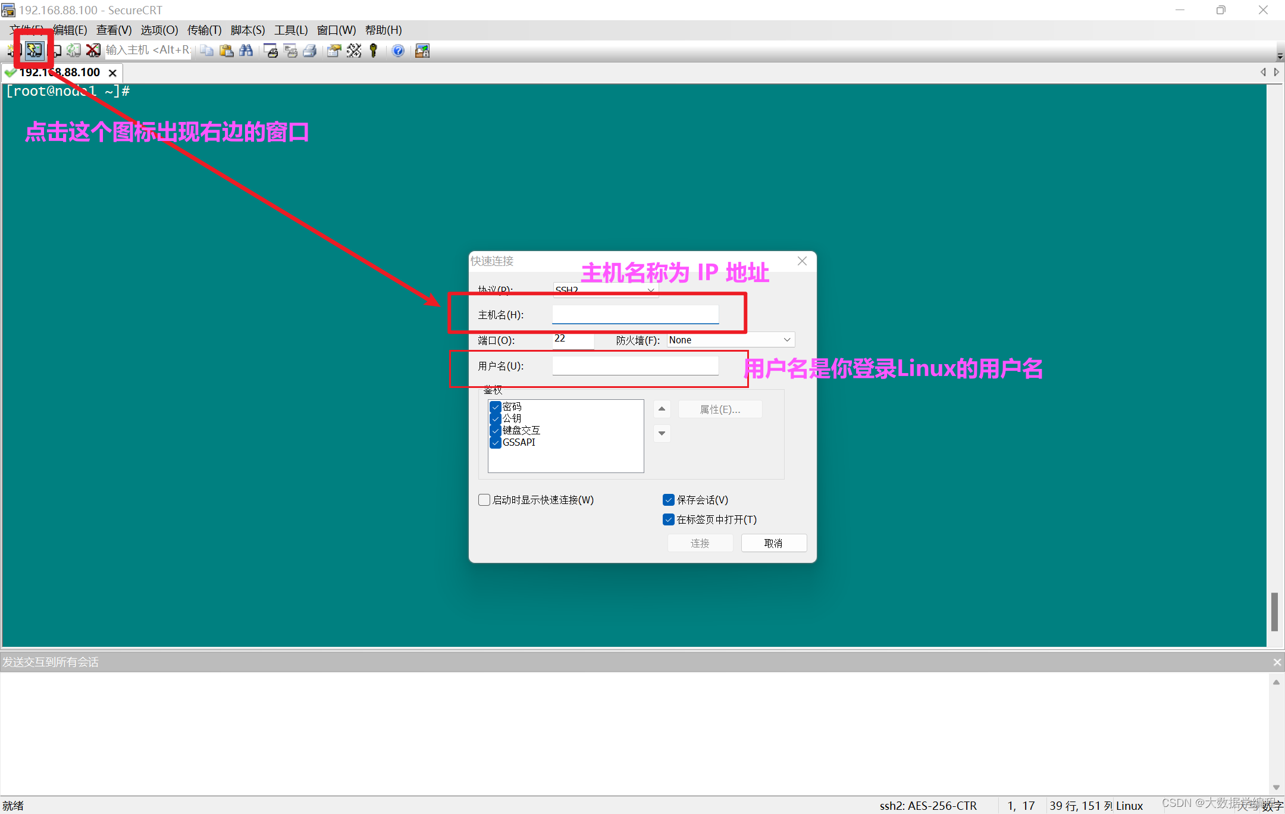Click the Quick Connect lightning toolbar icon
Screen dimensions: 1285x814
(x=35, y=51)
